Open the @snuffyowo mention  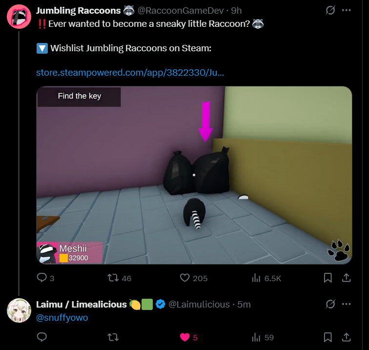point(62,318)
